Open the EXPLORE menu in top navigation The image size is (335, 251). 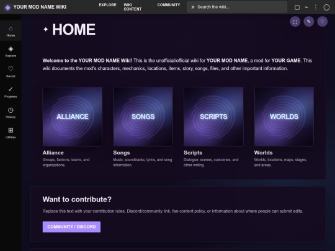click(x=107, y=5)
